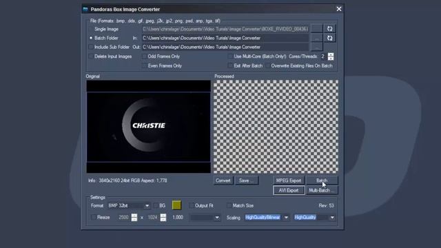Enable Exit After Batch checkbox
The width and height of the screenshot is (441, 248).
click(x=230, y=66)
